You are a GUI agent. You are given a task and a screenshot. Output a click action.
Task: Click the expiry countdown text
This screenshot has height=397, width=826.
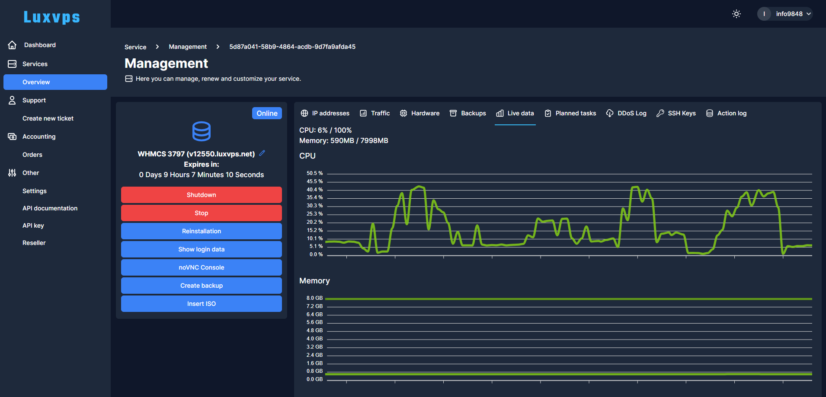coord(202,175)
